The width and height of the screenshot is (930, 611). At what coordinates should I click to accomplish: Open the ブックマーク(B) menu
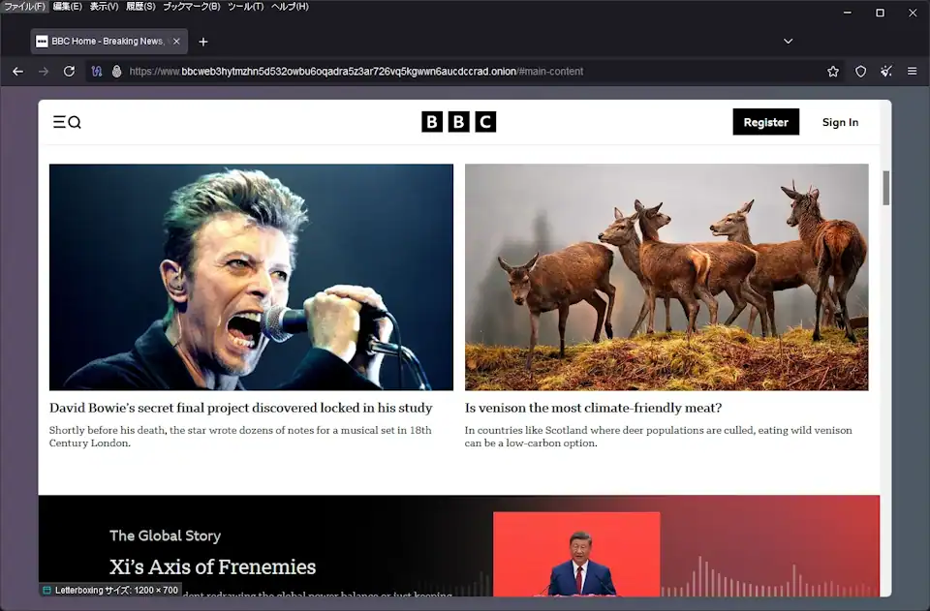click(191, 7)
